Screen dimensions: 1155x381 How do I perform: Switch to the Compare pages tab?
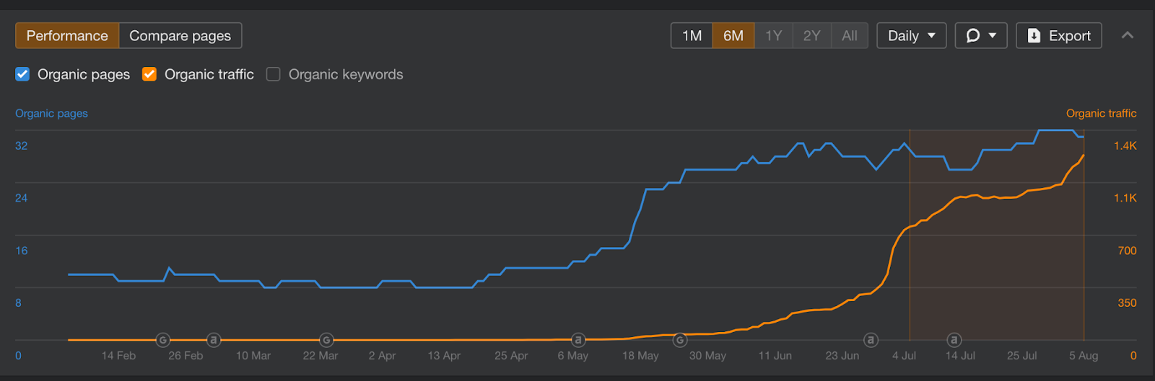[x=180, y=35]
